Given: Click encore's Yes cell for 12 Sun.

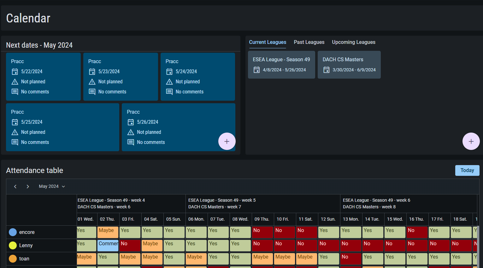Looking at the screenshot, I should (329, 232).
